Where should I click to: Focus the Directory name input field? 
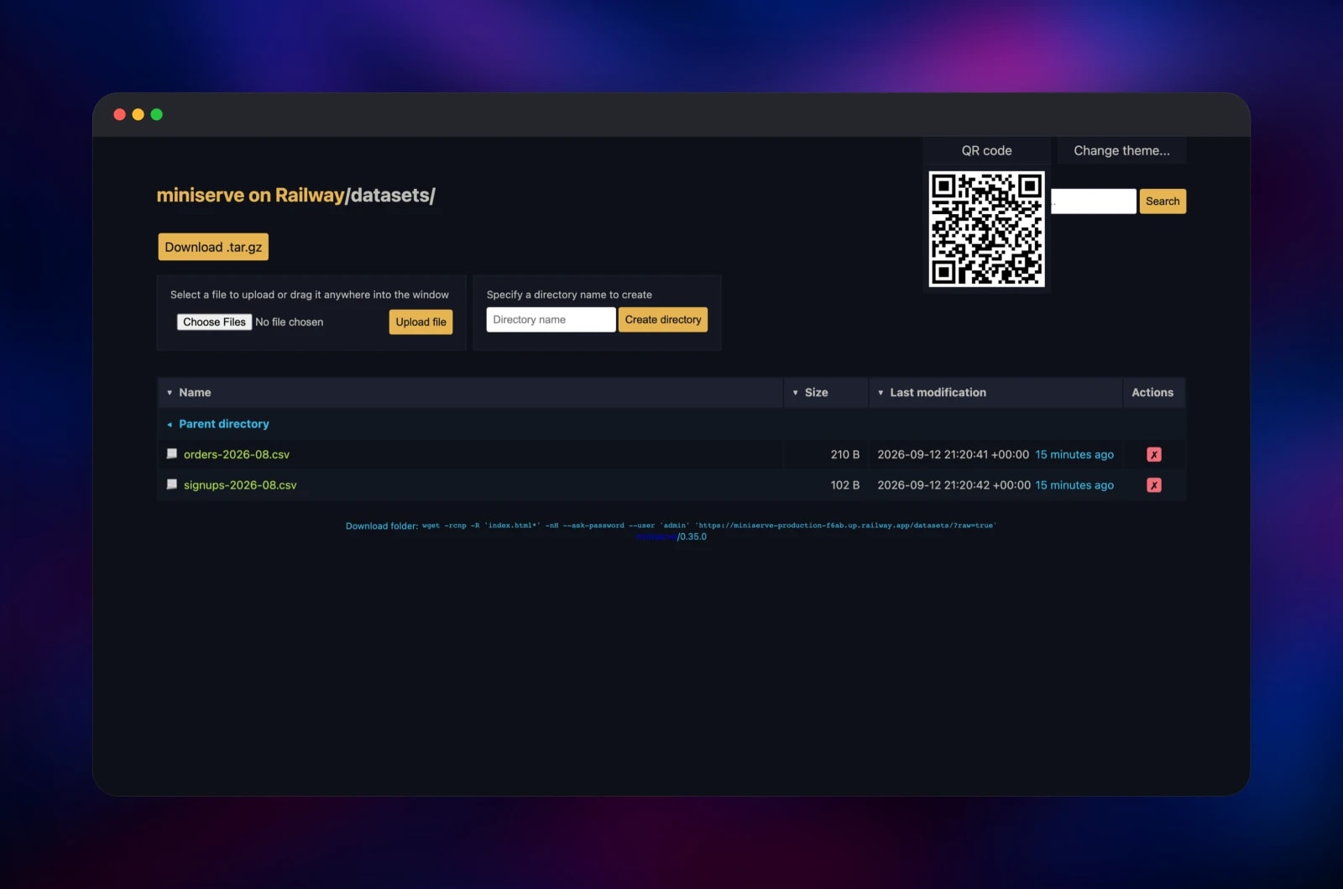tap(551, 320)
